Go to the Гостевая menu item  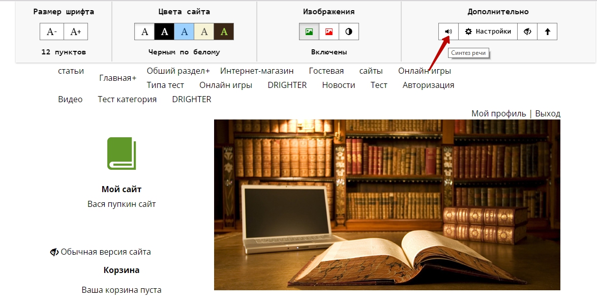click(326, 71)
